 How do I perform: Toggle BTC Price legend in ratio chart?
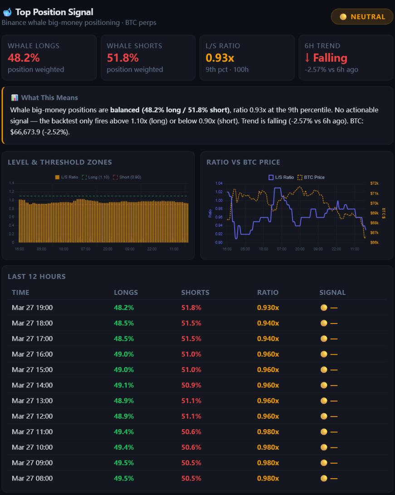311,177
